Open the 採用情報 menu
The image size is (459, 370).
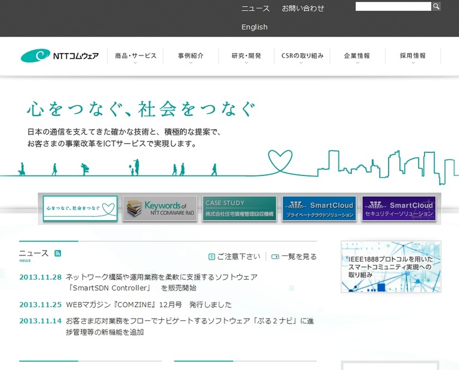(x=413, y=55)
